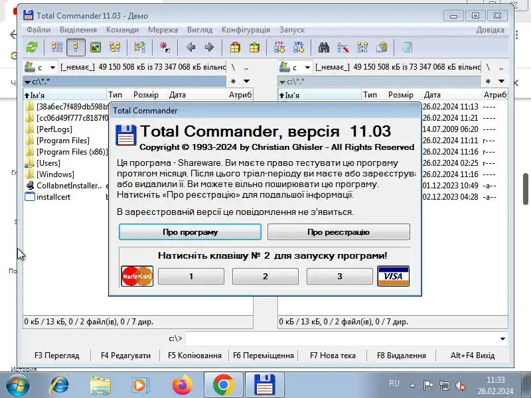The width and height of the screenshot is (531, 398).
Task: Open the Мережа menu
Action: [163, 30]
